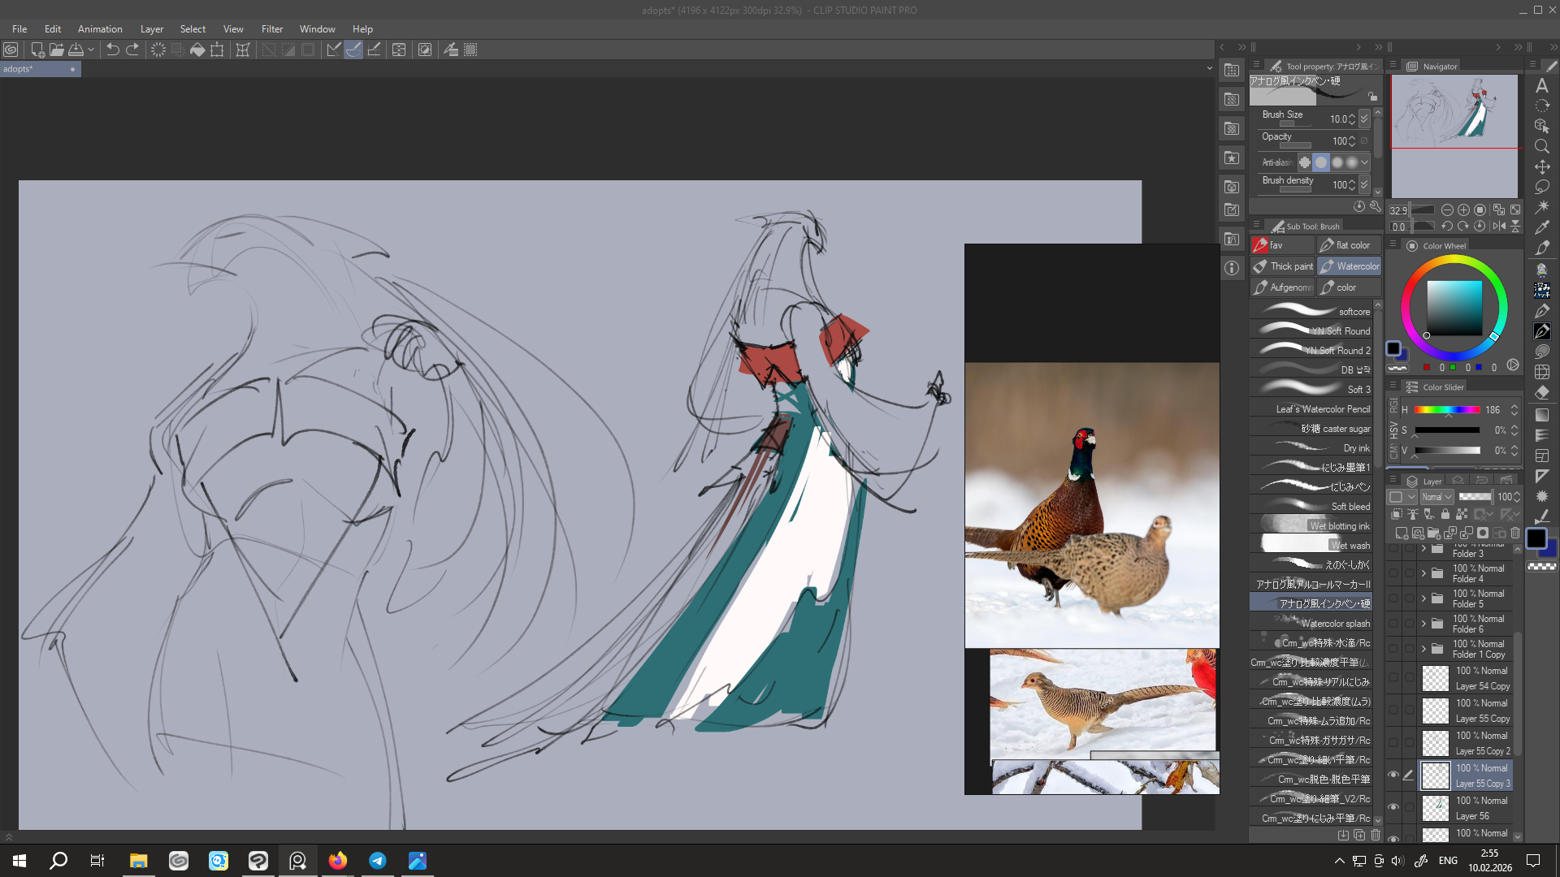The width and height of the screenshot is (1560, 877).
Task: Click the Redo arrow in the toolbar
Action: click(132, 50)
